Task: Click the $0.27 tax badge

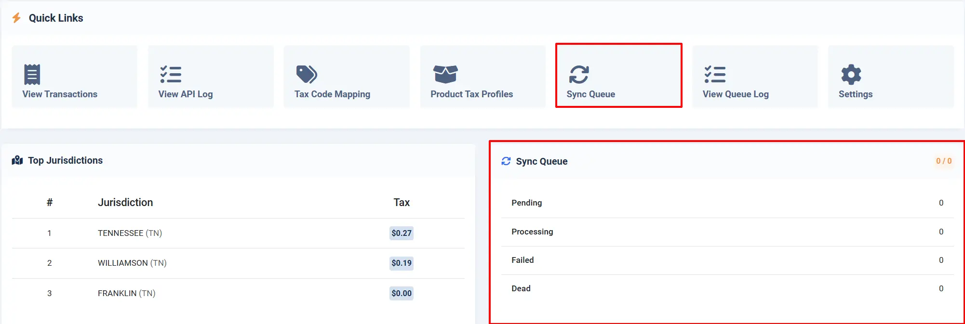Action: click(402, 233)
